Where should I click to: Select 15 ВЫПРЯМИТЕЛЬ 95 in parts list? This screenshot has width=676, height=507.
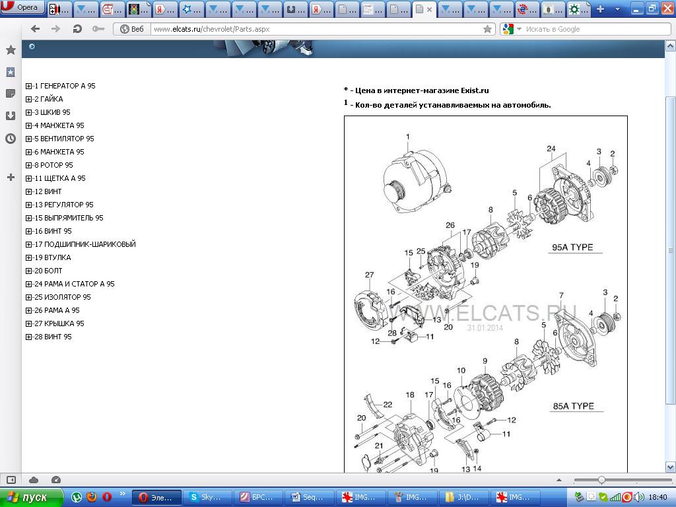click(x=69, y=218)
